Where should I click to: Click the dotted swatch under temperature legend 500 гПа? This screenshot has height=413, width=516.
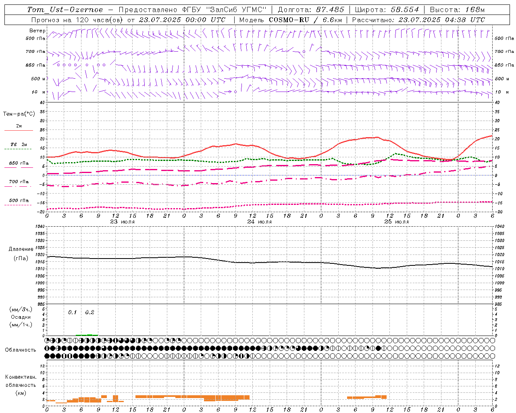click(19, 205)
